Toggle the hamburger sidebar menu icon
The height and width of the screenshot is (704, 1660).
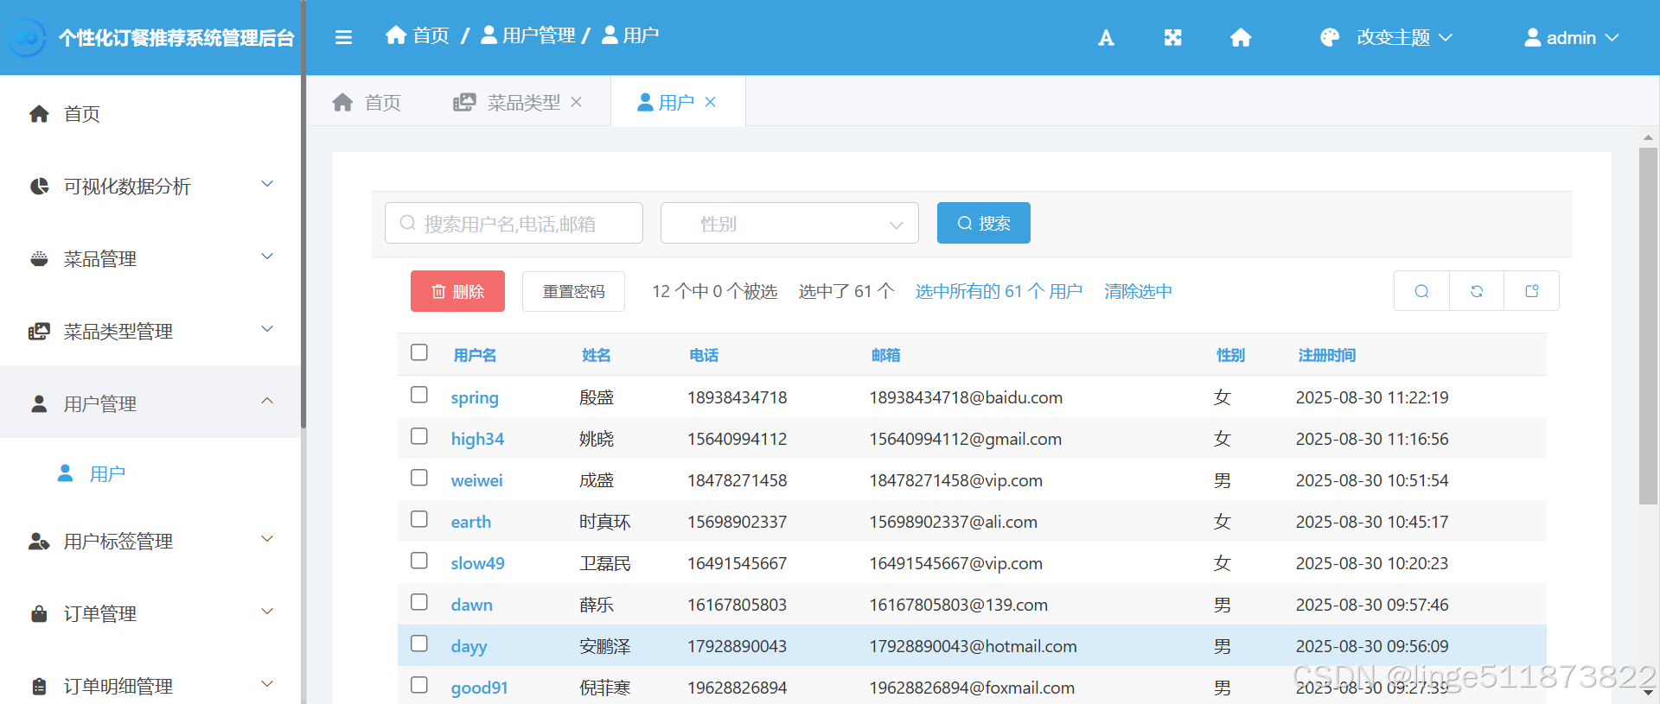(343, 37)
